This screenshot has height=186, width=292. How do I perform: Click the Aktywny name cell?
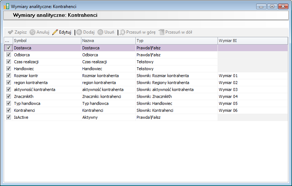(x=108, y=117)
